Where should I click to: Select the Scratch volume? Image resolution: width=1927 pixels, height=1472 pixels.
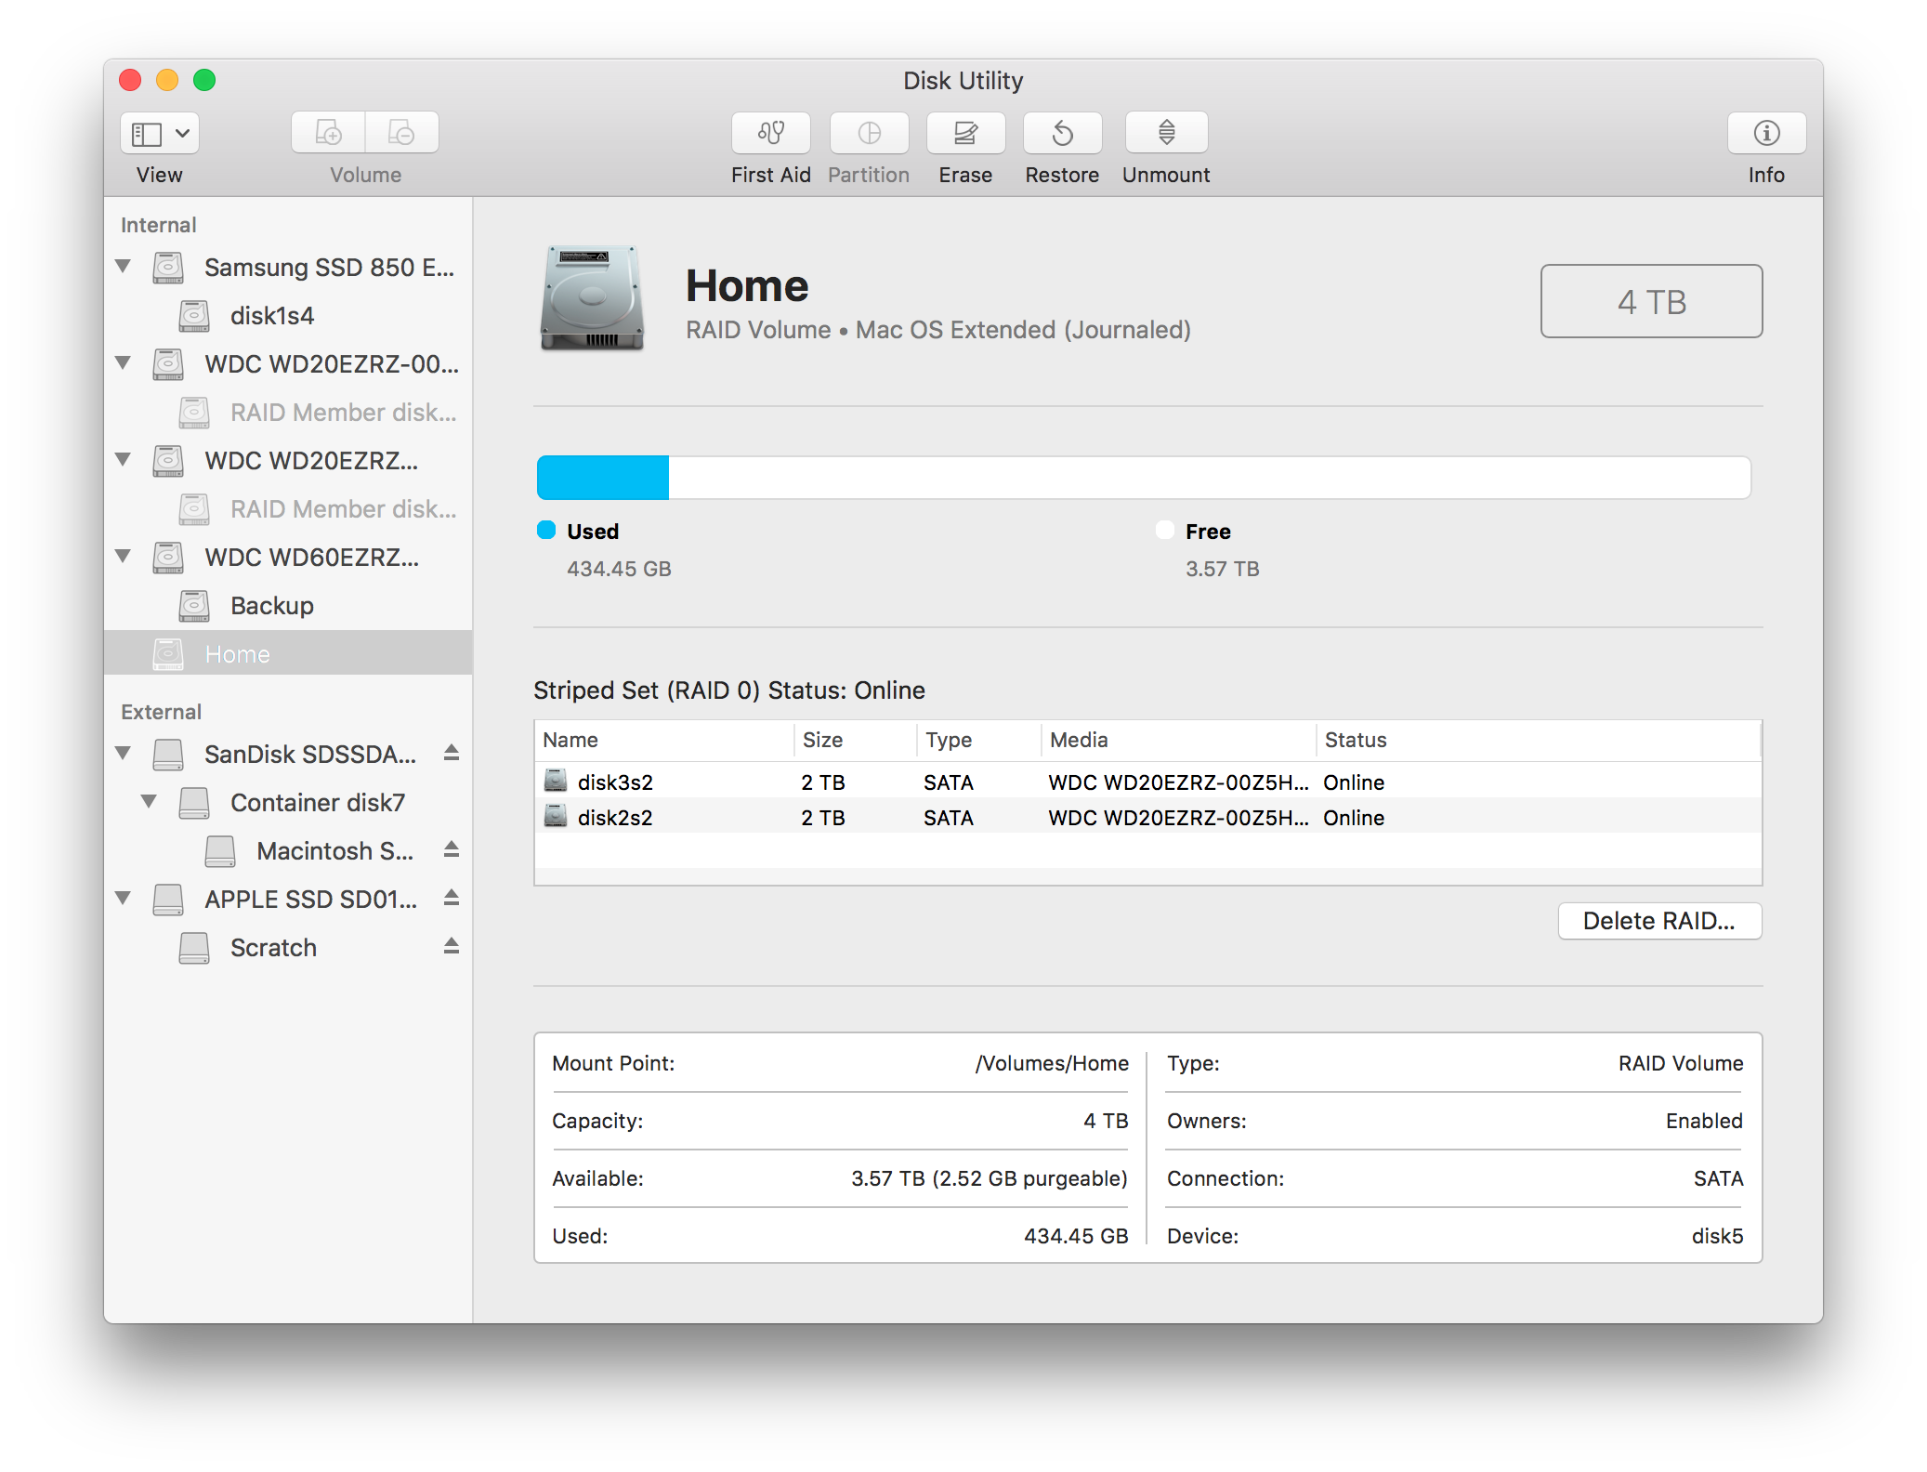(x=288, y=948)
